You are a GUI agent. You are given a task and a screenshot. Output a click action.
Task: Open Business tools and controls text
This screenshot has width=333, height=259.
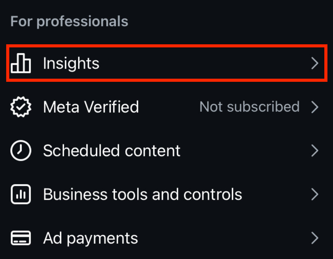[x=142, y=195]
